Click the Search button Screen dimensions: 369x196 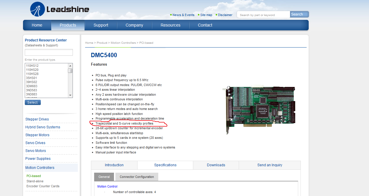(299, 14)
